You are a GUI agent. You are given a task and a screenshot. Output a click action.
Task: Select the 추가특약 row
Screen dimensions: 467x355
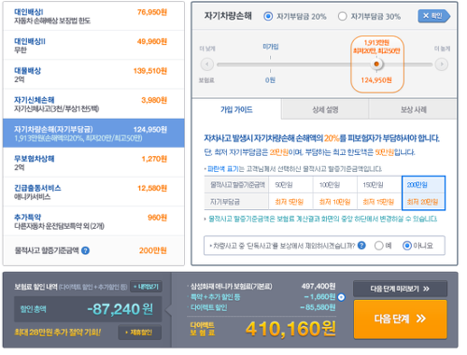point(93,221)
